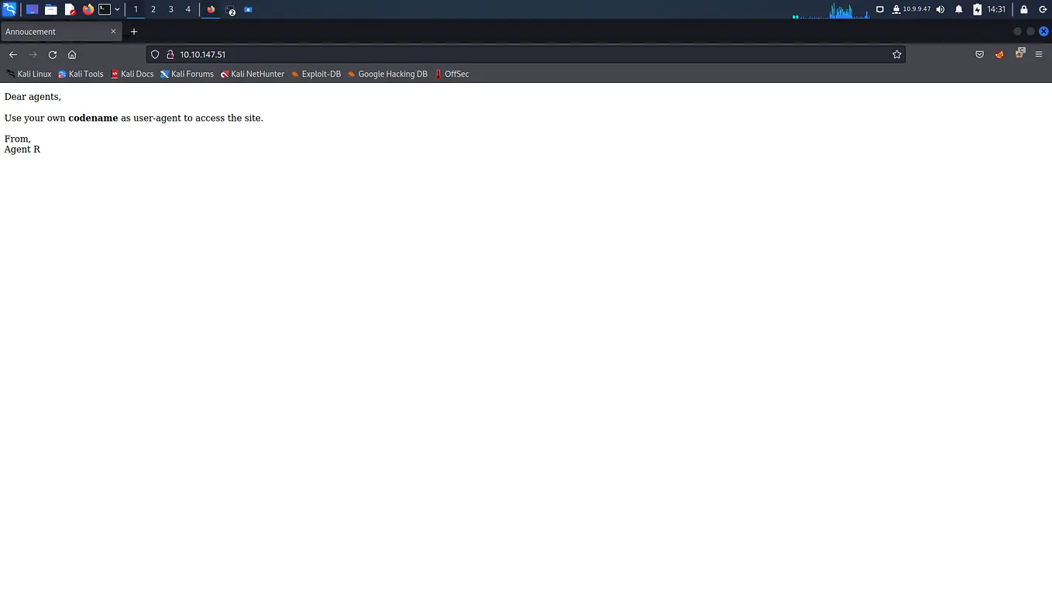
Task: Toggle tracking protection via the shield icon
Action: (155, 54)
